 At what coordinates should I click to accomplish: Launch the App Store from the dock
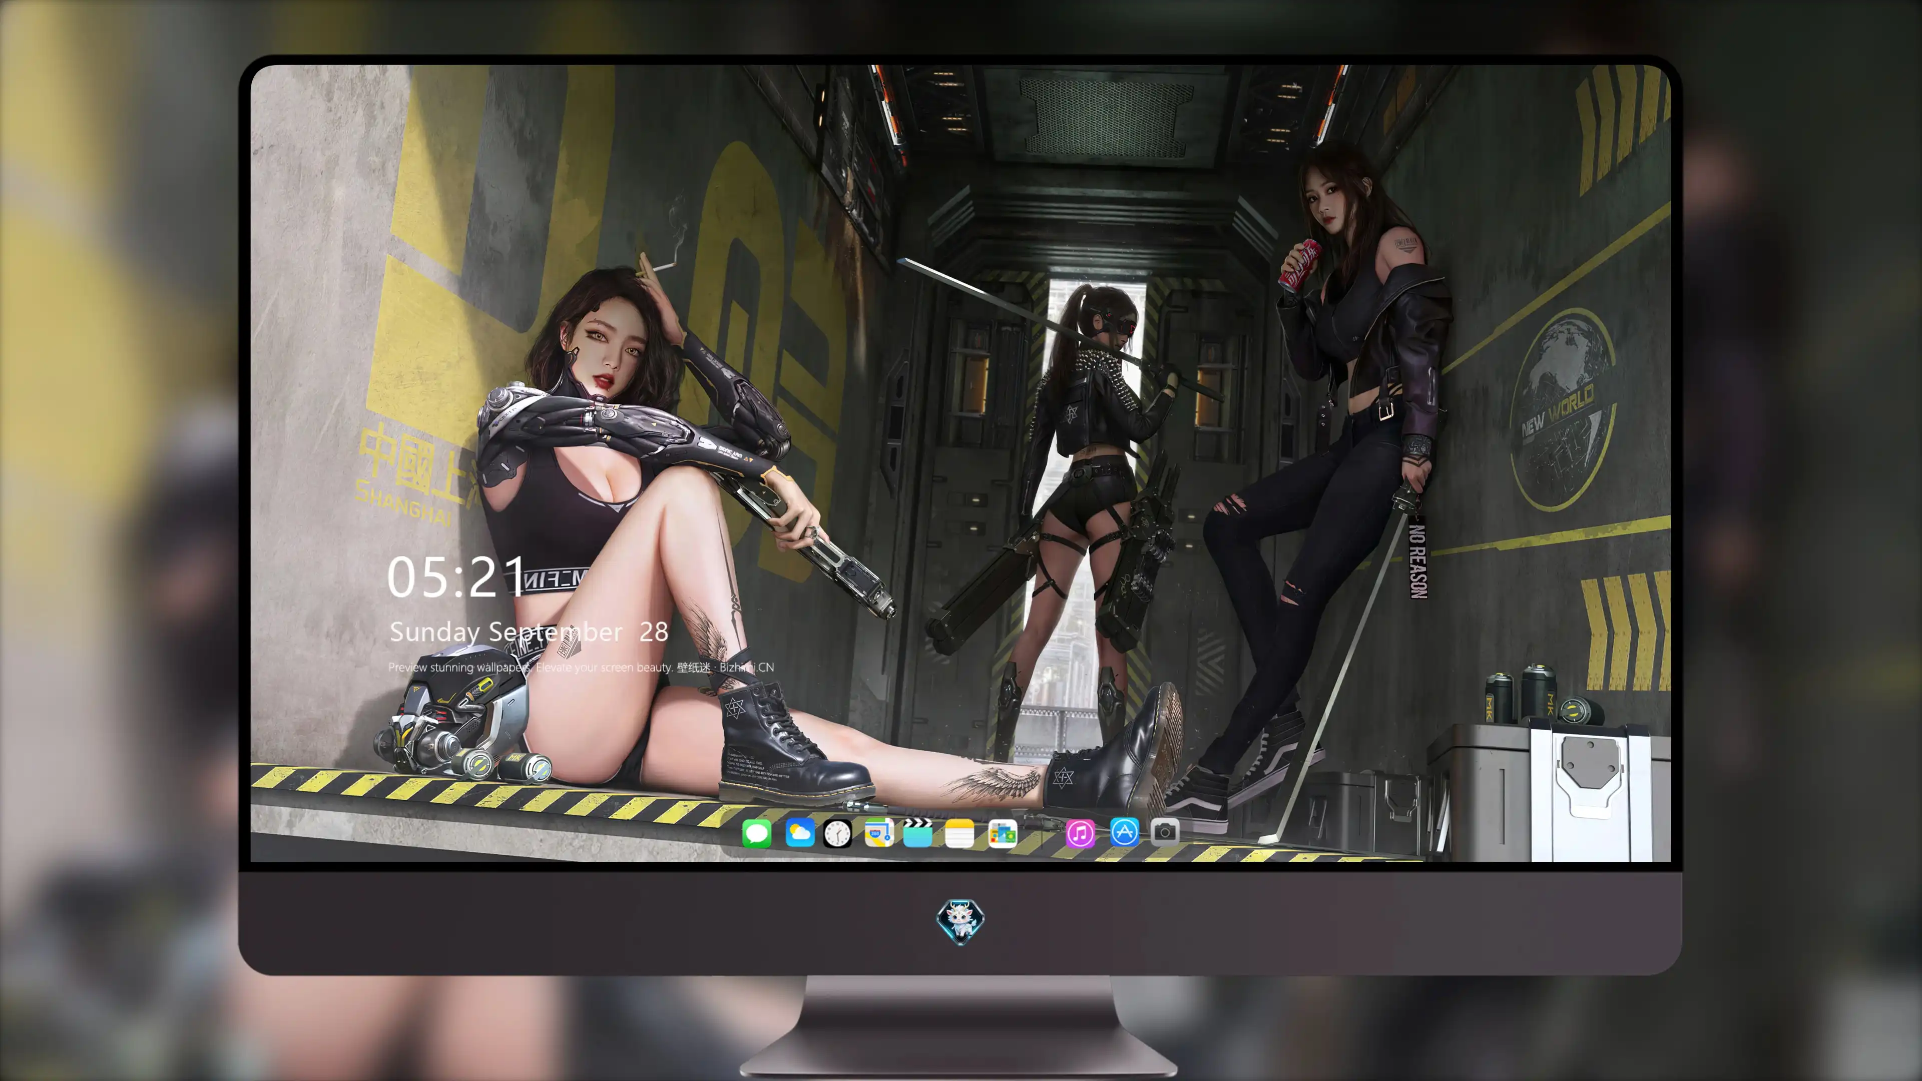(x=1124, y=832)
